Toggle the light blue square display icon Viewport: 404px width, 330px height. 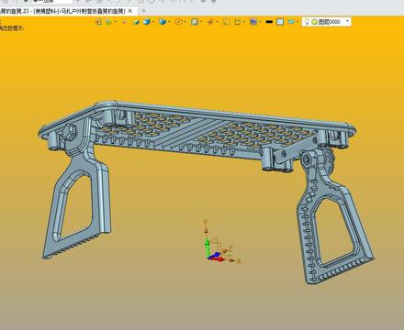(x=280, y=22)
